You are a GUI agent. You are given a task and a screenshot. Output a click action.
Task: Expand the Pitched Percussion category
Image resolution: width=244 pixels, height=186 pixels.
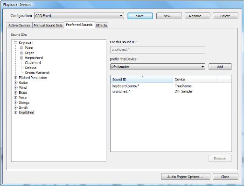[x=15, y=78]
